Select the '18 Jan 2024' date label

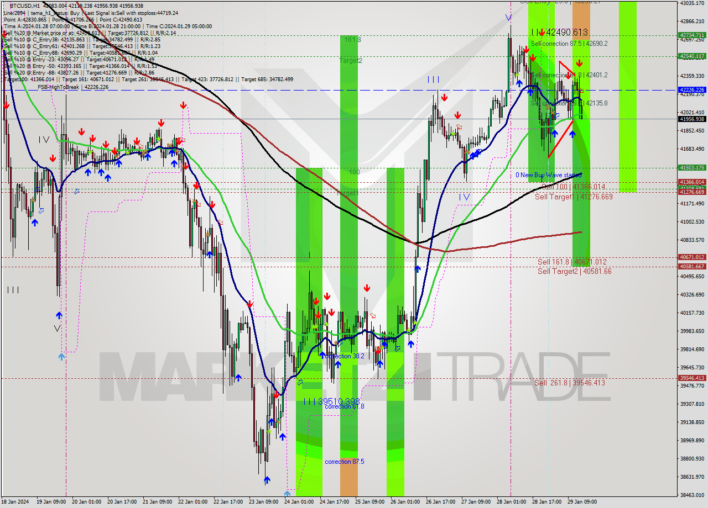[15, 502]
